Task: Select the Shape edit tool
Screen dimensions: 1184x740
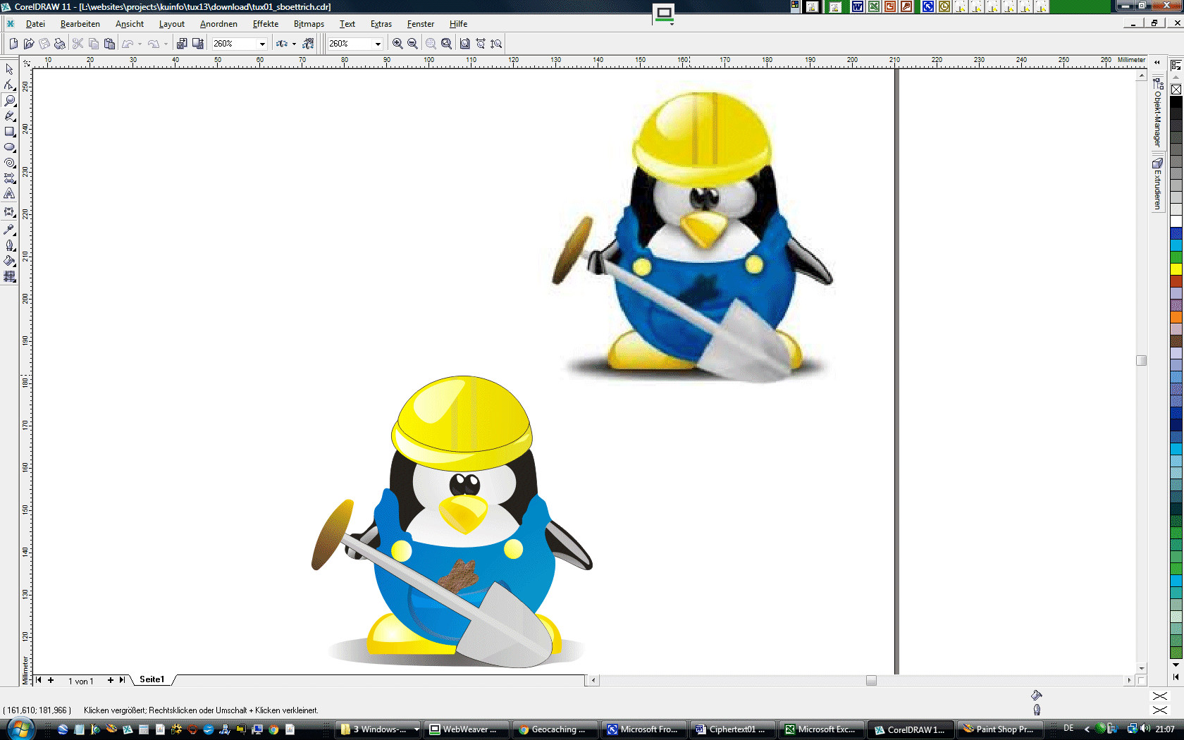Action: pyautogui.click(x=9, y=85)
